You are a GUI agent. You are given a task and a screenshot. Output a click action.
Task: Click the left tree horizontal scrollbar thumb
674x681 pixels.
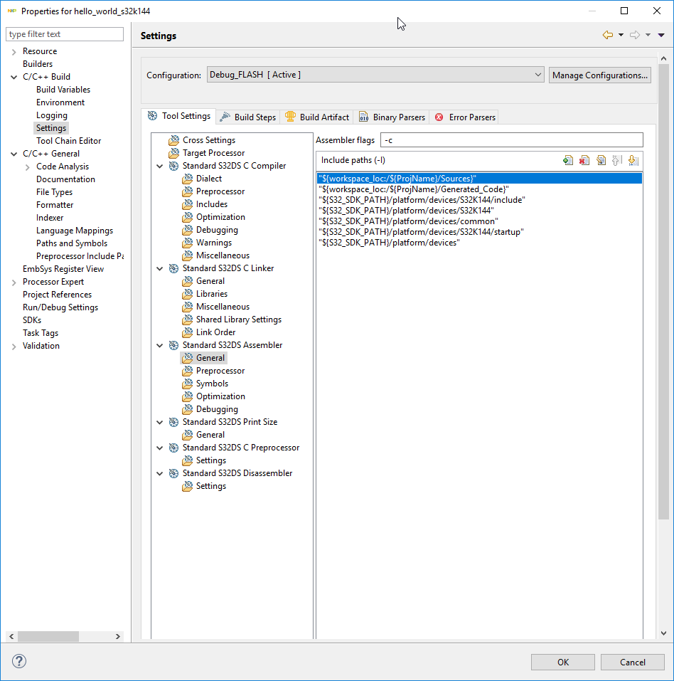(48, 636)
